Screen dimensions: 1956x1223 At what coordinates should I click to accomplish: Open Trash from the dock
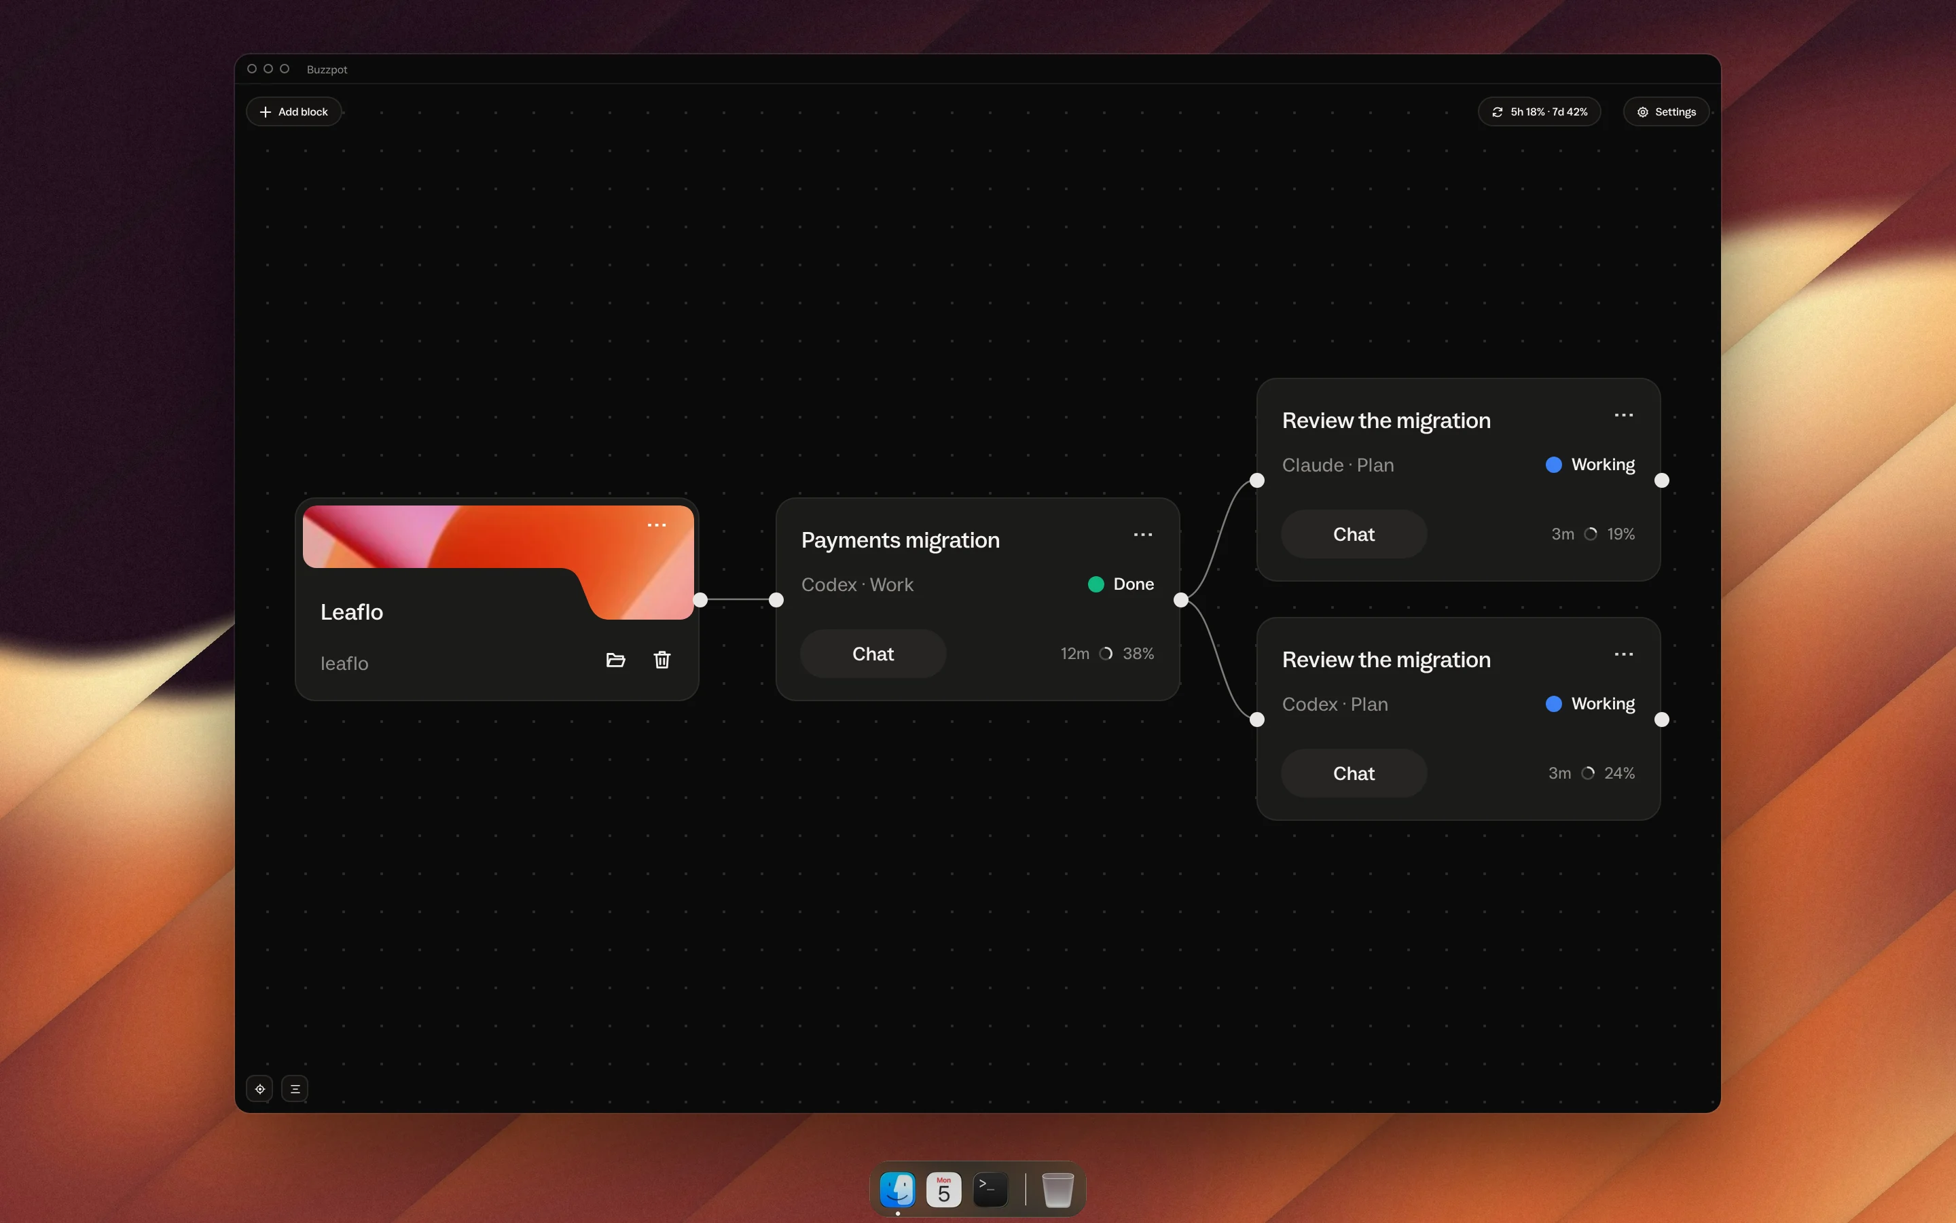point(1057,1189)
